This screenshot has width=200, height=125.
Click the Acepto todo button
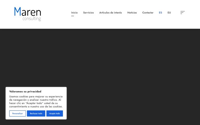pyautogui.click(x=55, y=113)
